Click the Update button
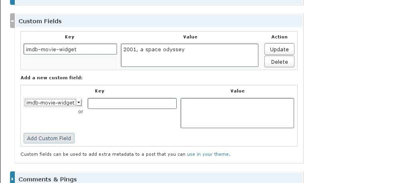 pyautogui.click(x=279, y=49)
